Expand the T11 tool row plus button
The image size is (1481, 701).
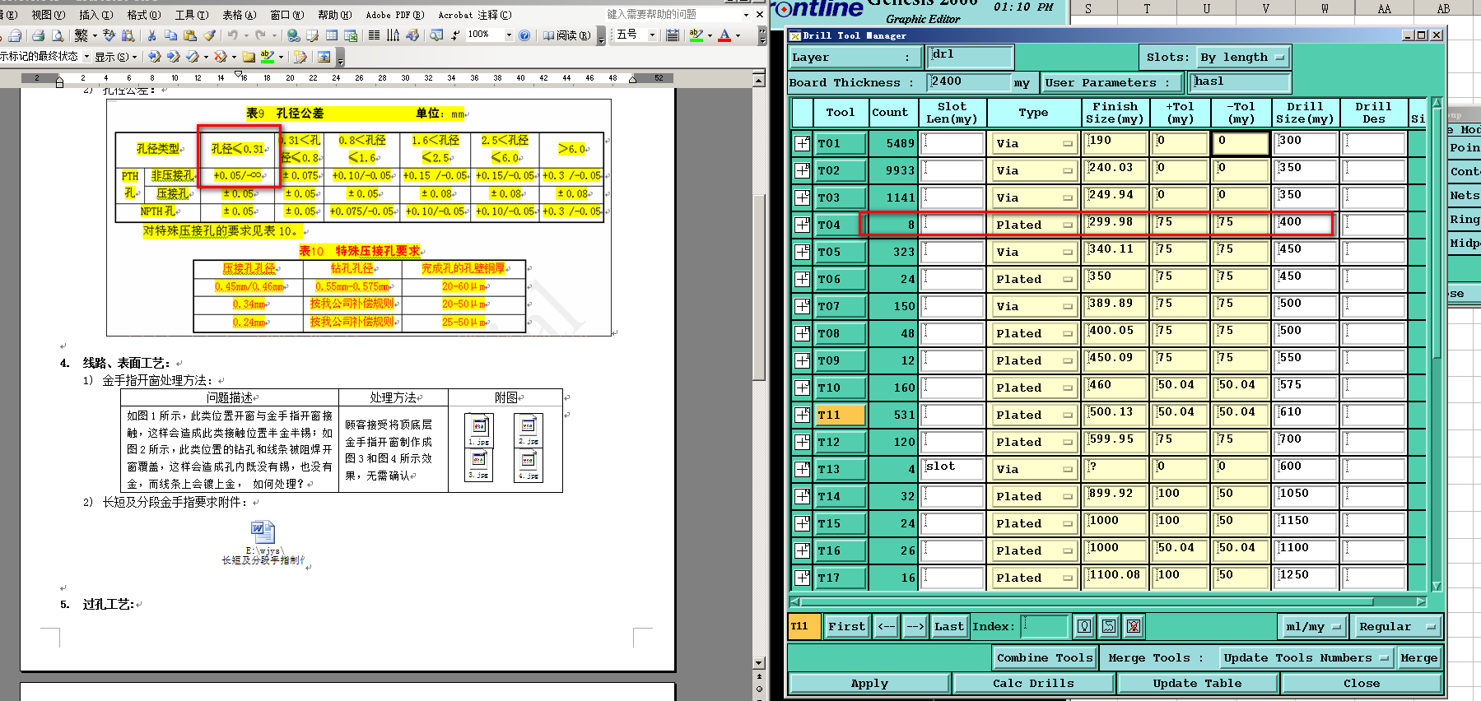click(802, 415)
